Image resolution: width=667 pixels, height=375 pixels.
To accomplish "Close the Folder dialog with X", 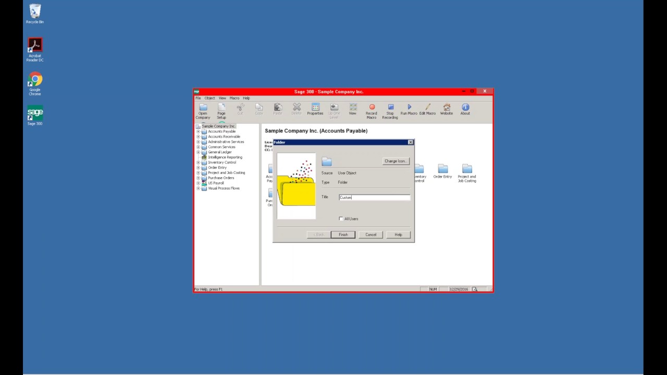I will click(x=411, y=142).
